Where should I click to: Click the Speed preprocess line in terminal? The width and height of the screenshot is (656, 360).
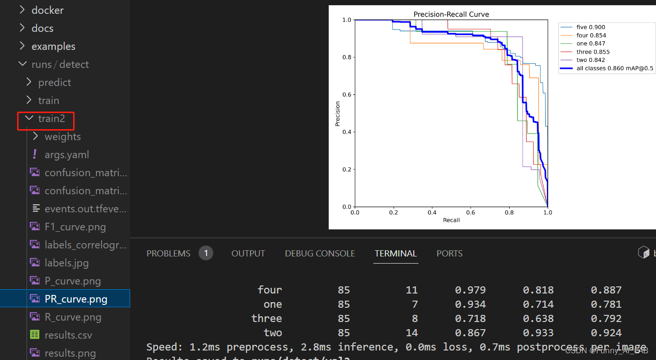point(396,347)
